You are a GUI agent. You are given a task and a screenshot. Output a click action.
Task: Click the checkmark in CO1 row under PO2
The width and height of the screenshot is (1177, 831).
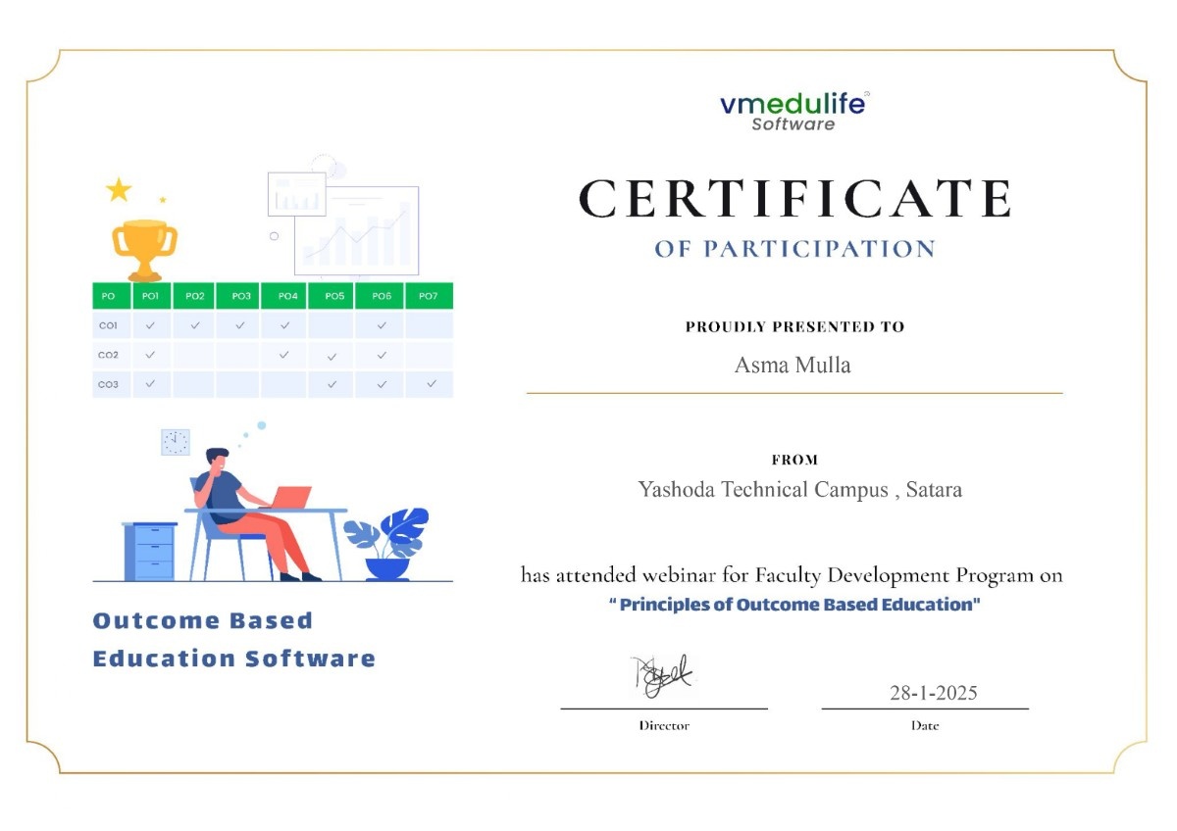click(x=195, y=325)
